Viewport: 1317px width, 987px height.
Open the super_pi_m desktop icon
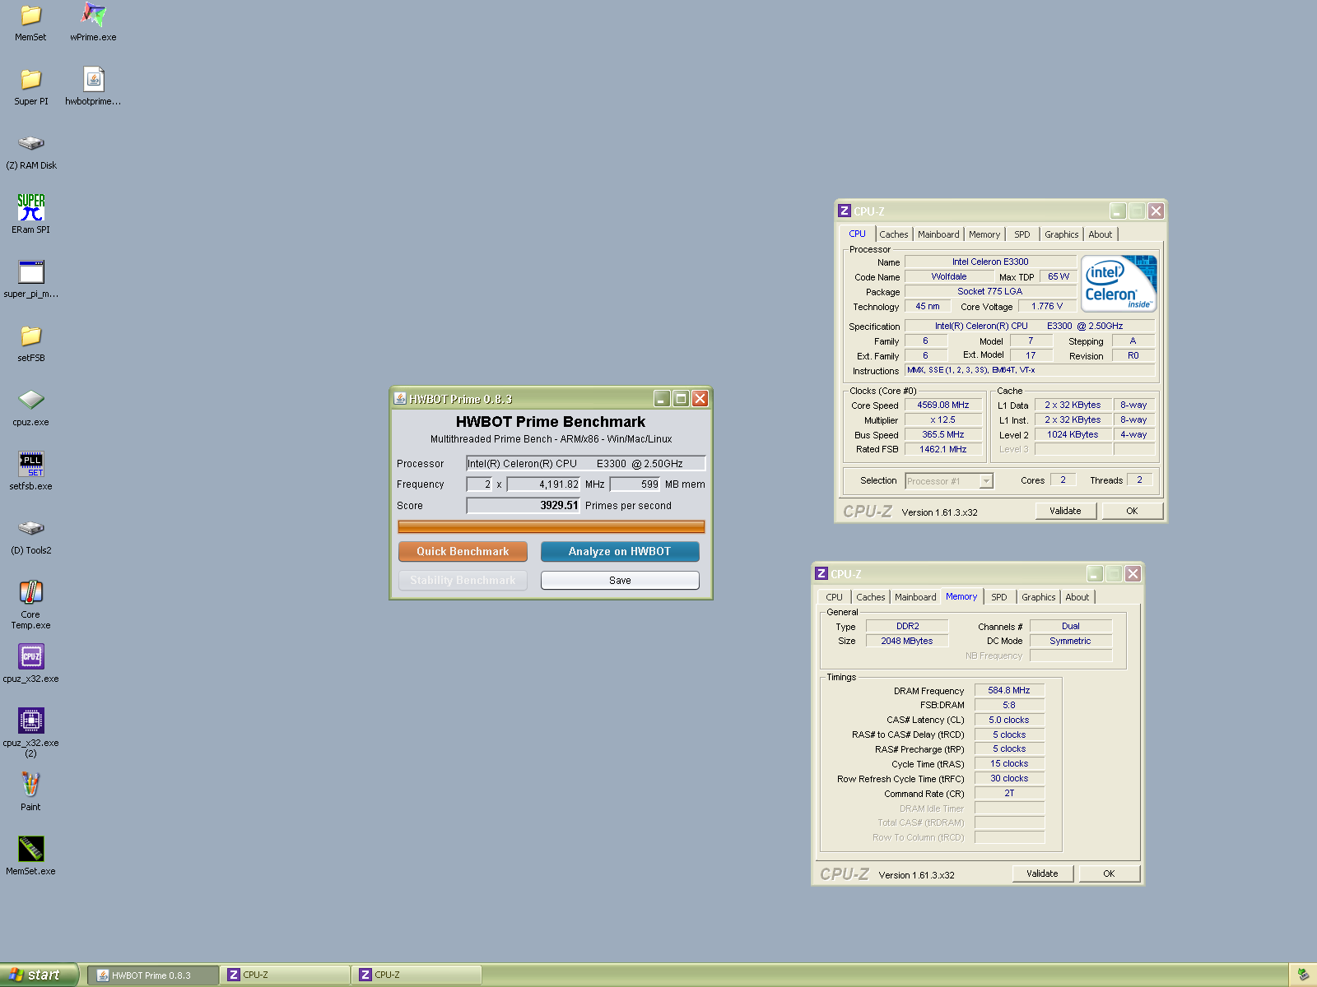point(30,271)
